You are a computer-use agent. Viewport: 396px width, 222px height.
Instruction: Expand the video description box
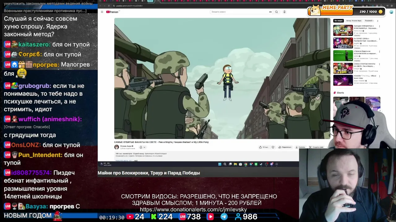[x=206, y=156]
